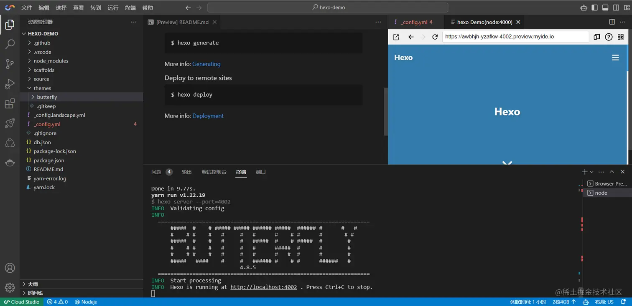Open the Run and Debug view
The height and width of the screenshot is (306, 632).
point(10,84)
